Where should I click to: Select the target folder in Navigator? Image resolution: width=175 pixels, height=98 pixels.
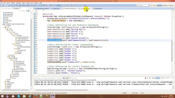(x=7, y=81)
